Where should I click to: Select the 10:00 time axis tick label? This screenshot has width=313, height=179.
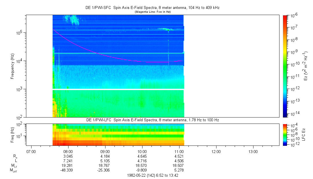[x=142, y=151]
